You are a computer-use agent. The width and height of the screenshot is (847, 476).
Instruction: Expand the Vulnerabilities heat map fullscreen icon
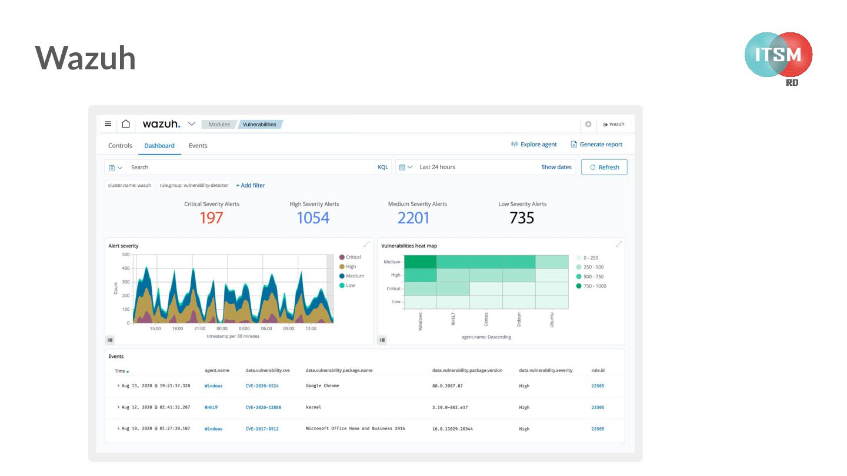[x=618, y=244]
